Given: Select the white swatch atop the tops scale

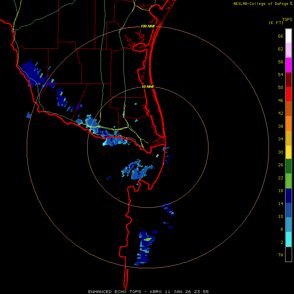Looking at the screenshot, I should pos(288,36).
